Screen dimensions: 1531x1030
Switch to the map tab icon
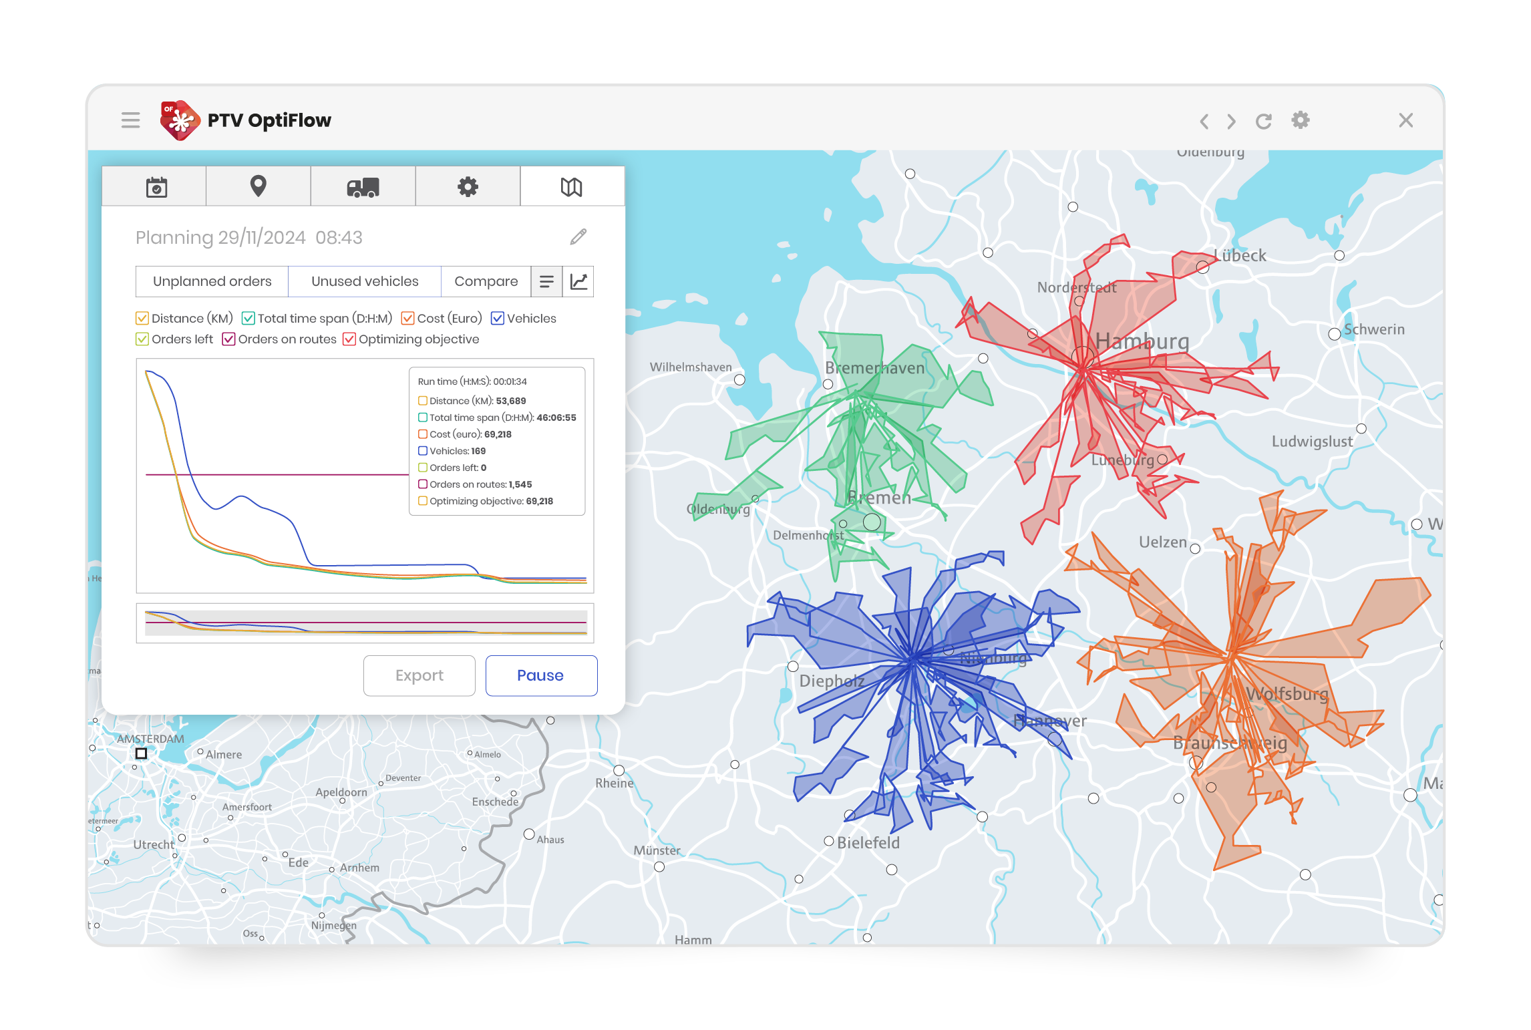[x=572, y=187]
